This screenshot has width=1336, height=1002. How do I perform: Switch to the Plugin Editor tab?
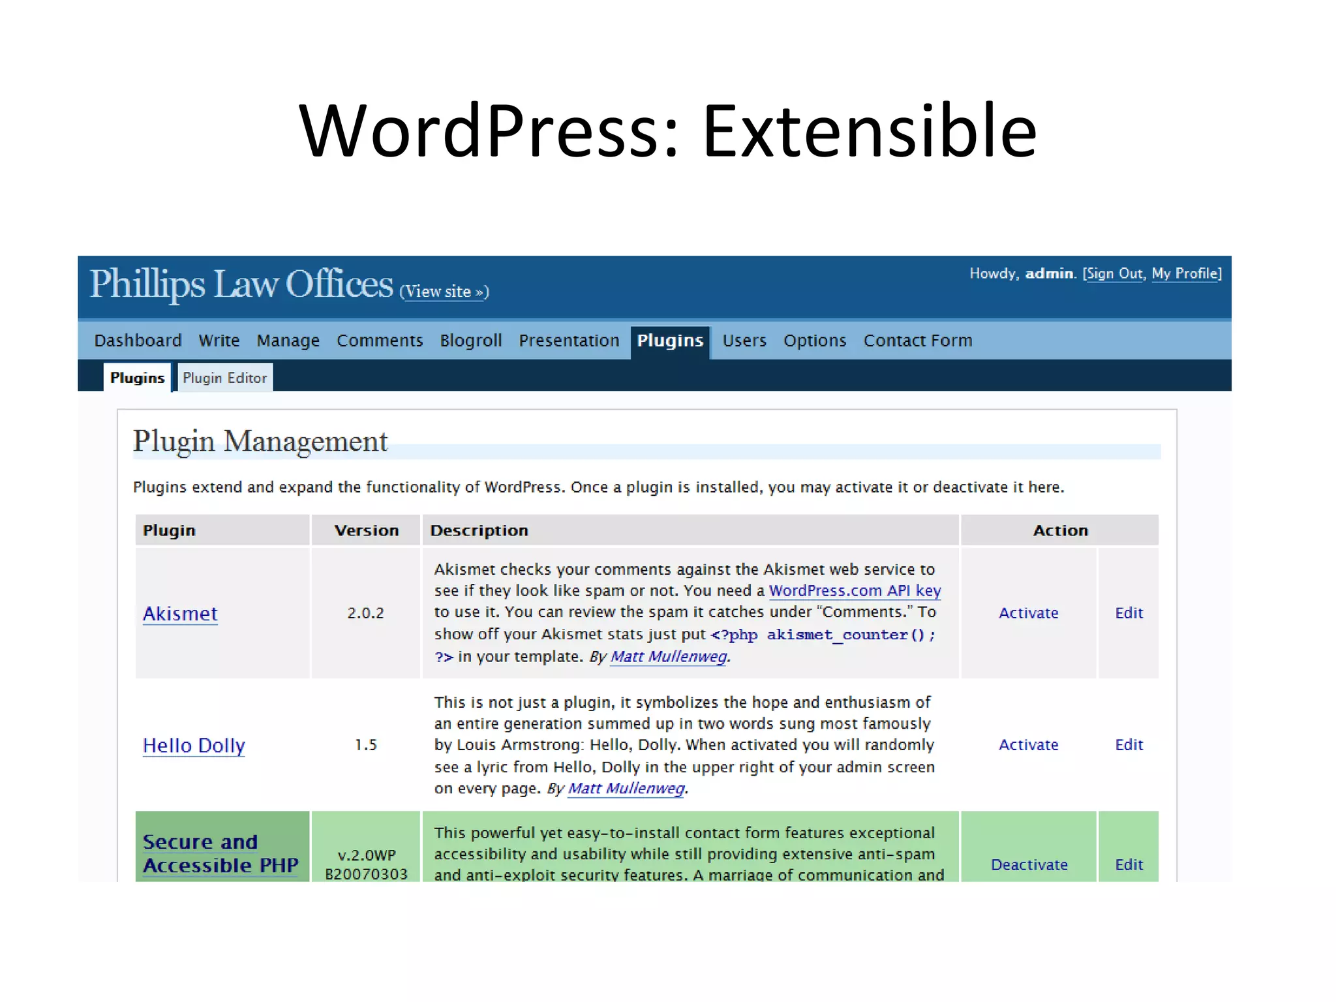pyautogui.click(x=225, y=378)
